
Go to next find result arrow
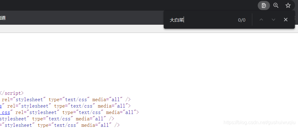274,20
